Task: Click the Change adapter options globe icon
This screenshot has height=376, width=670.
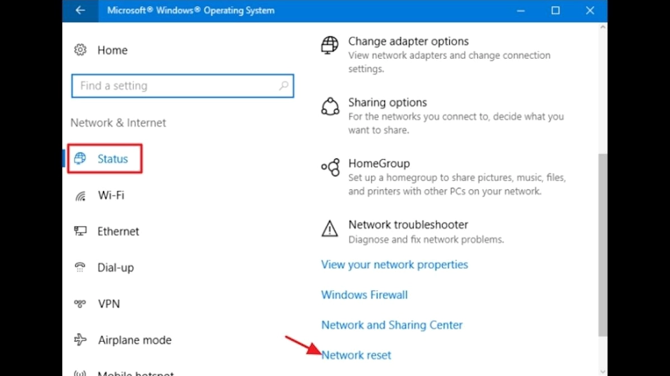Action: click(x=330, y=45)
